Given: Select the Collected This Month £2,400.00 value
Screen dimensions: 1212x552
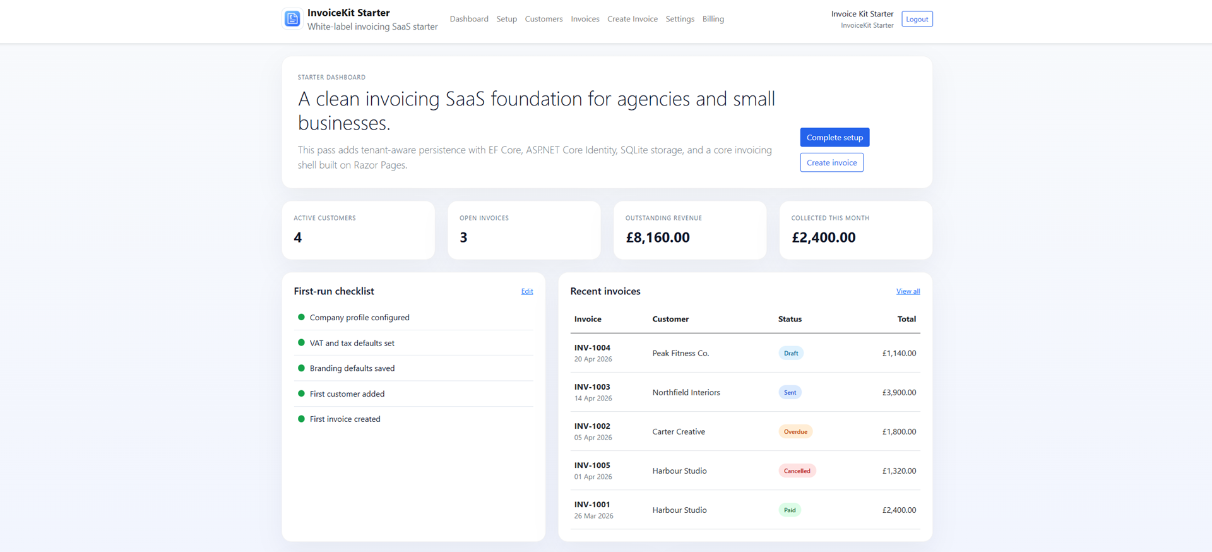Looking at the screenshot, I should [824, 237].
